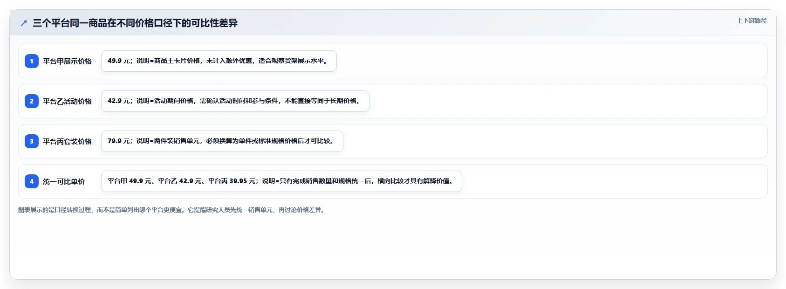Click the 上下游路径 label
This screenshot has width=786, height=289.
tap(752, 21)
